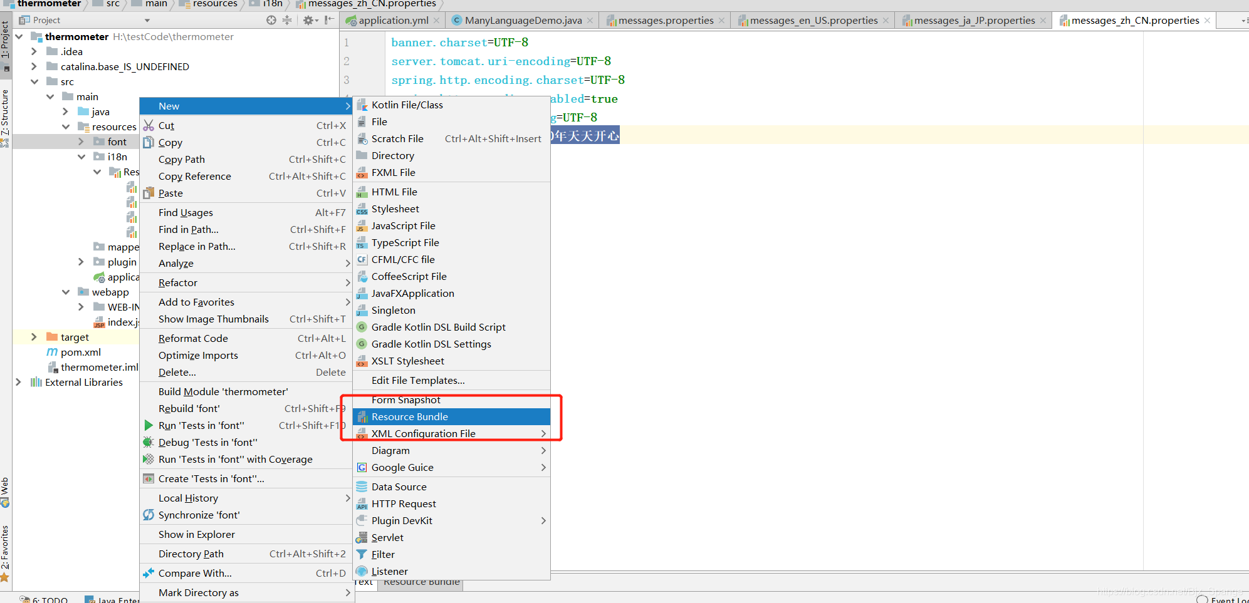Collapse the thermometer project root
The image size is (1249, 603).
tap(19, 36)
